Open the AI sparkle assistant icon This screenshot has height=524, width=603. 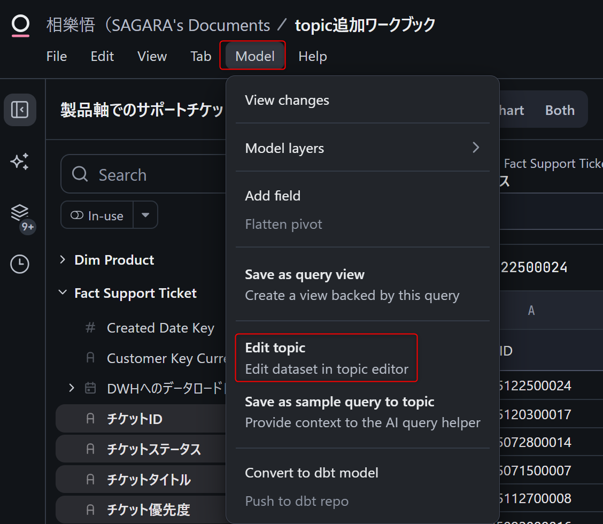20,161
